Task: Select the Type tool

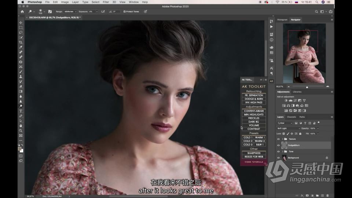Action: point(21,111)
